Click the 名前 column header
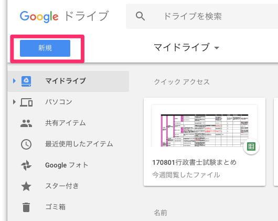278x221 pixels. pos(161,213)
